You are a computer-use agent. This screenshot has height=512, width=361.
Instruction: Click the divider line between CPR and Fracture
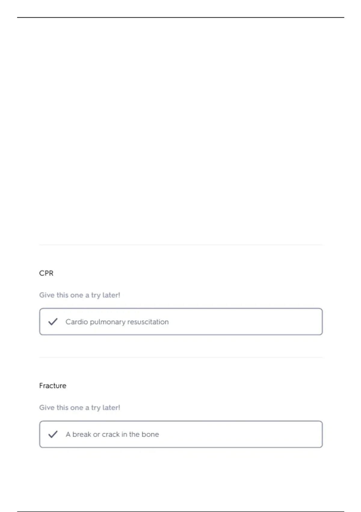pos(181,357)
